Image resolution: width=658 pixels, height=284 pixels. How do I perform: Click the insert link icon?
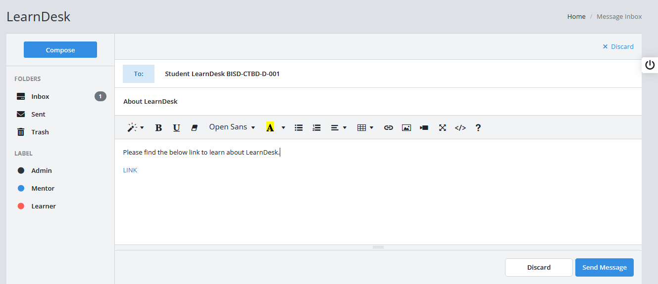(x=389, y=127)
